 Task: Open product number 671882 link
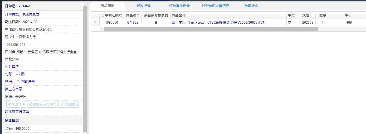pyautogui.click(x=133, y=23)
